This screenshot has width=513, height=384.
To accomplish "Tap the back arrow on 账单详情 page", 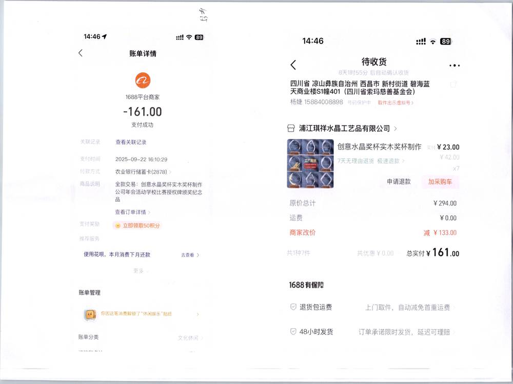I will [x=81, y=53].
